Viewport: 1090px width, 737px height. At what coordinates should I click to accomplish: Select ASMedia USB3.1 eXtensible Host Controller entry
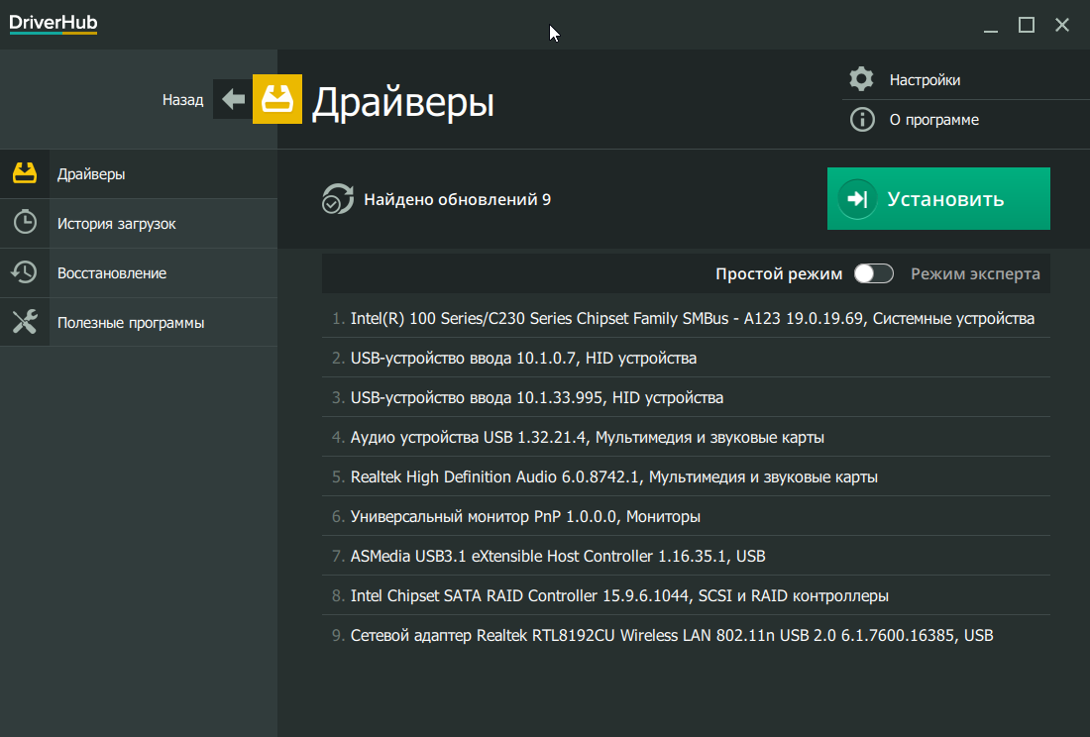click(558, 556)
